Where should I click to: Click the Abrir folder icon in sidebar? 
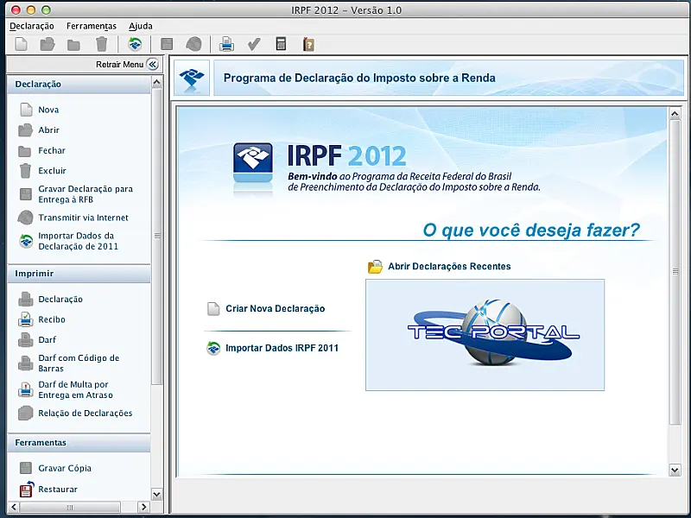[25, 130]
